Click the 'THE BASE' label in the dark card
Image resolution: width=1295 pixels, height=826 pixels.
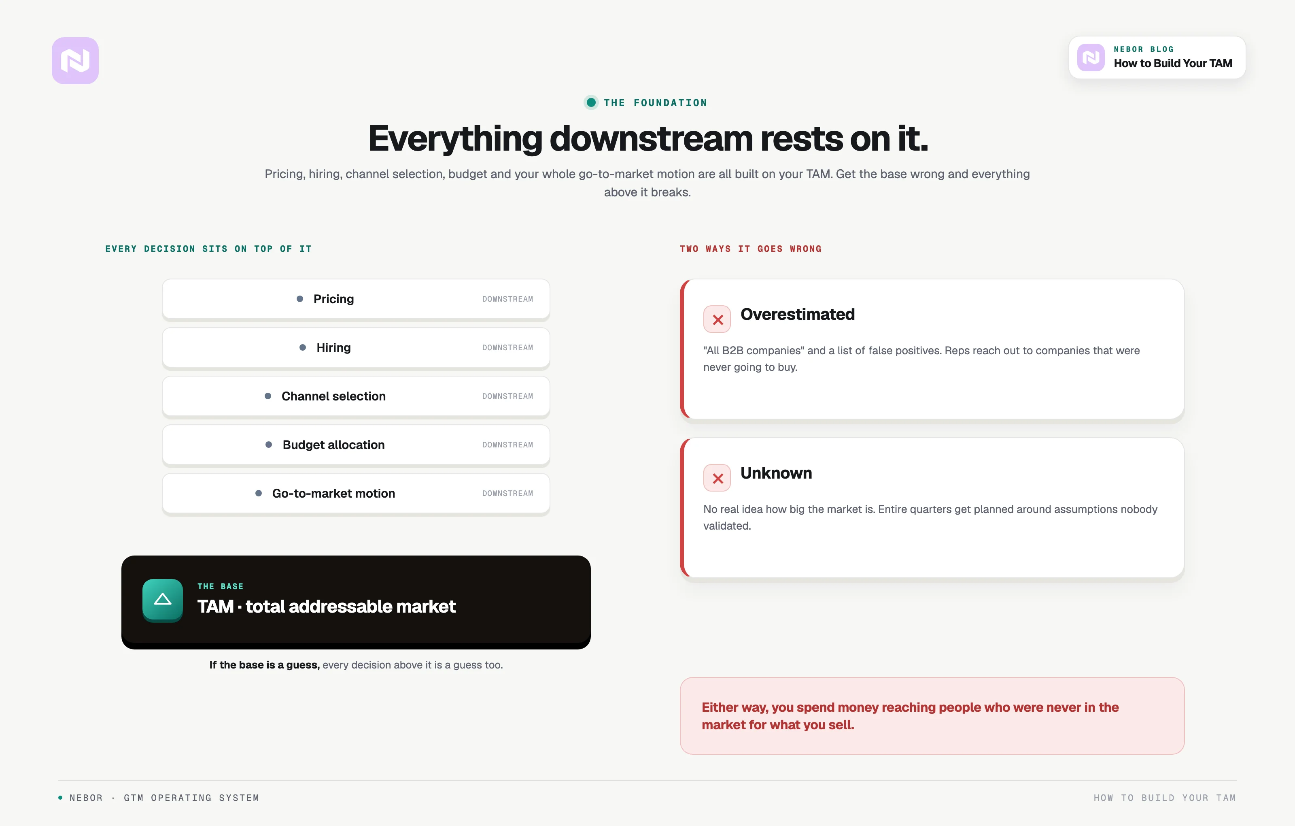(x=221, y=586)
